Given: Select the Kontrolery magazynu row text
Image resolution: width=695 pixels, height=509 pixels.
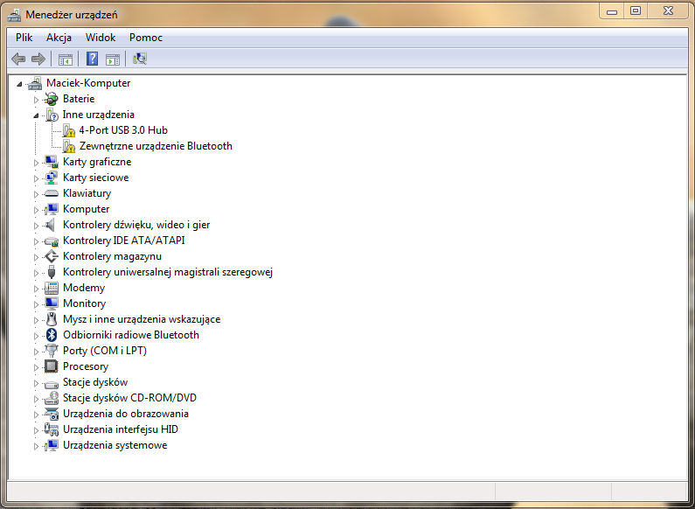Looking at the screenshot, I should (112, 256).
